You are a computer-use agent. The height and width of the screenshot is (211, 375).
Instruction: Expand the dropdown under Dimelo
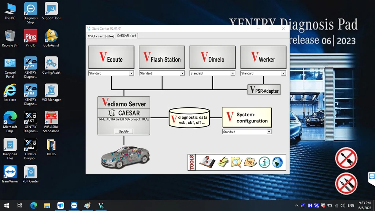click(233, 73)
